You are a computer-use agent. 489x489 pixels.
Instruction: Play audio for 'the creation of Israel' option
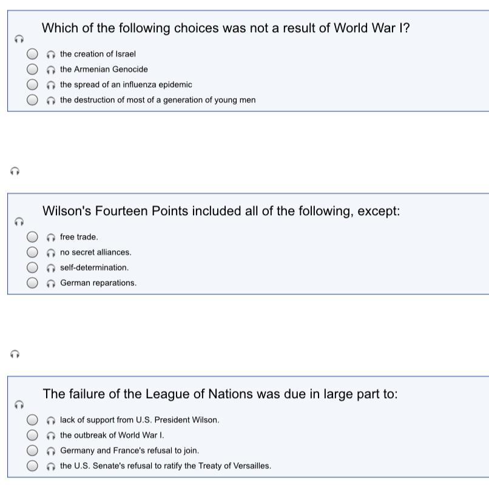(x=51, y=55)
